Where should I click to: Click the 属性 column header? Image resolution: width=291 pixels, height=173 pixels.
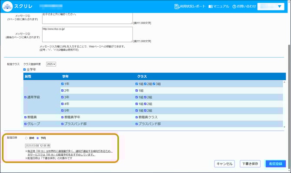point(28,76)
